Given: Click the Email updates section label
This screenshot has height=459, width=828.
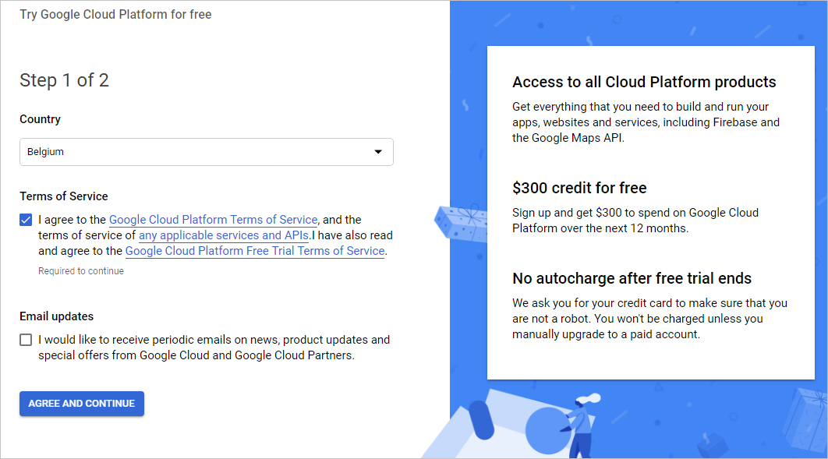Looking at the screenshot, I should tap(56, 316).
